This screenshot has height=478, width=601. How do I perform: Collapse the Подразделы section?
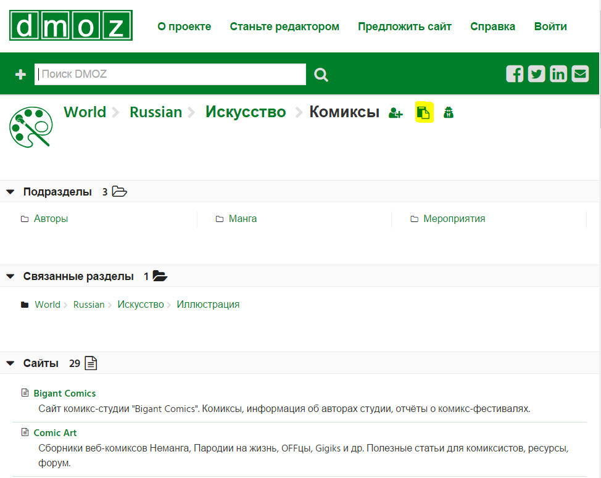coord(10,191)
